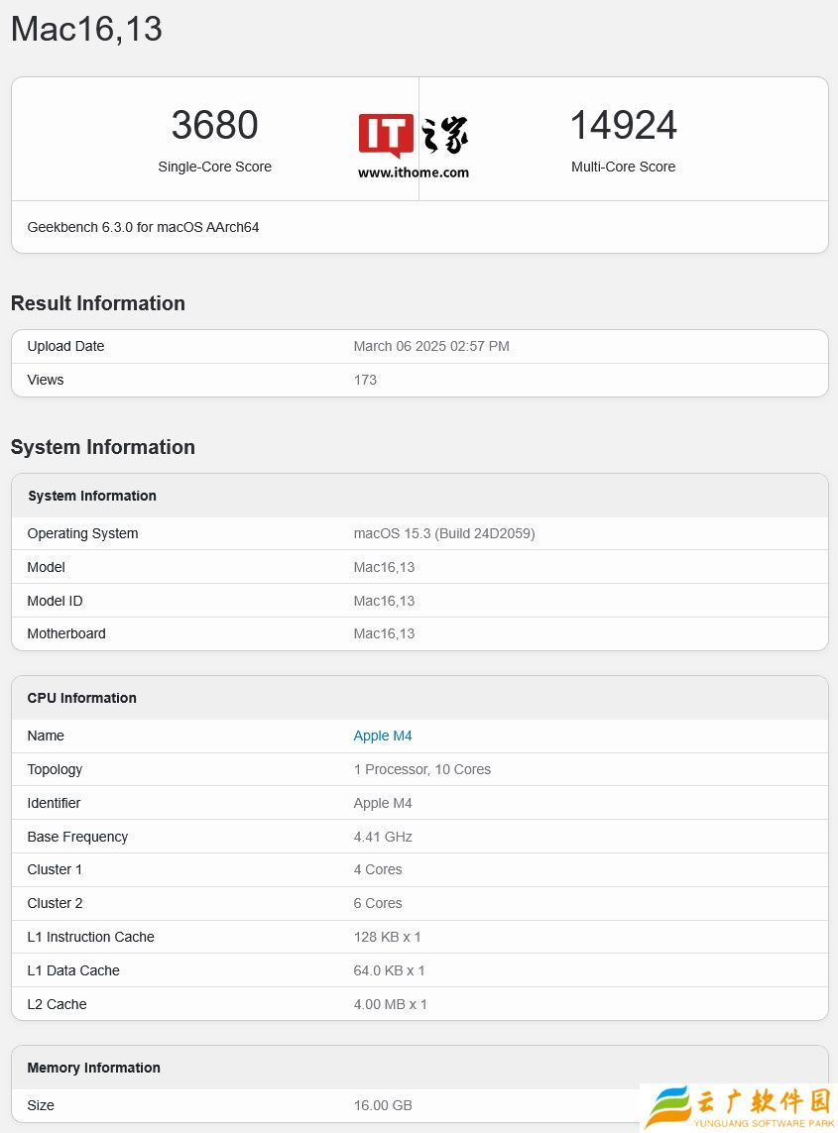The image size is (838, 1133).
Task: Select the Identifier label
Action: (x=54, y=803)
